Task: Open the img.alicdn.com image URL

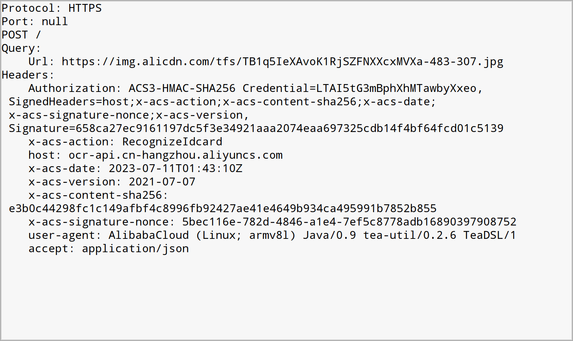Action: (283, 62)
